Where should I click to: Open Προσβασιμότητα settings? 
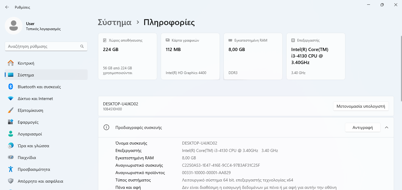click(x=46, y=169)
